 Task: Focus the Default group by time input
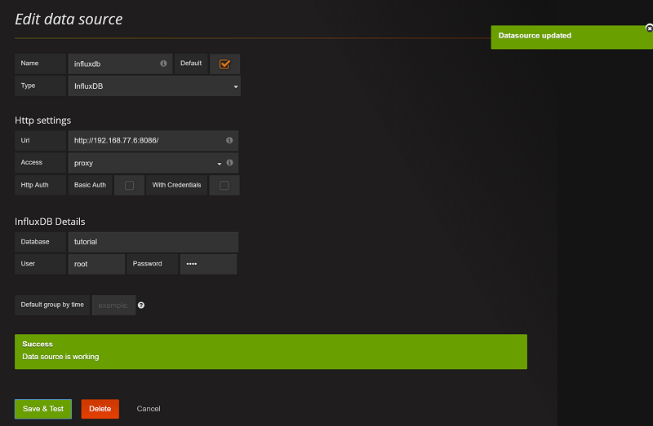click(113, 305)
